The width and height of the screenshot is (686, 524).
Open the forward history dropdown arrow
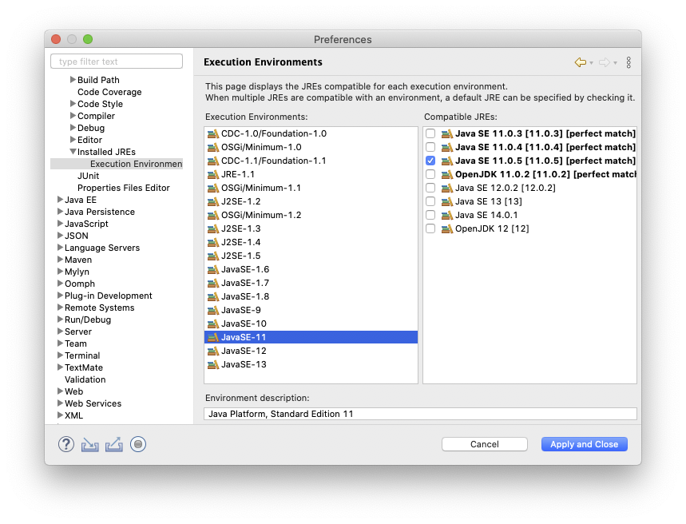(x=615, y=63)
